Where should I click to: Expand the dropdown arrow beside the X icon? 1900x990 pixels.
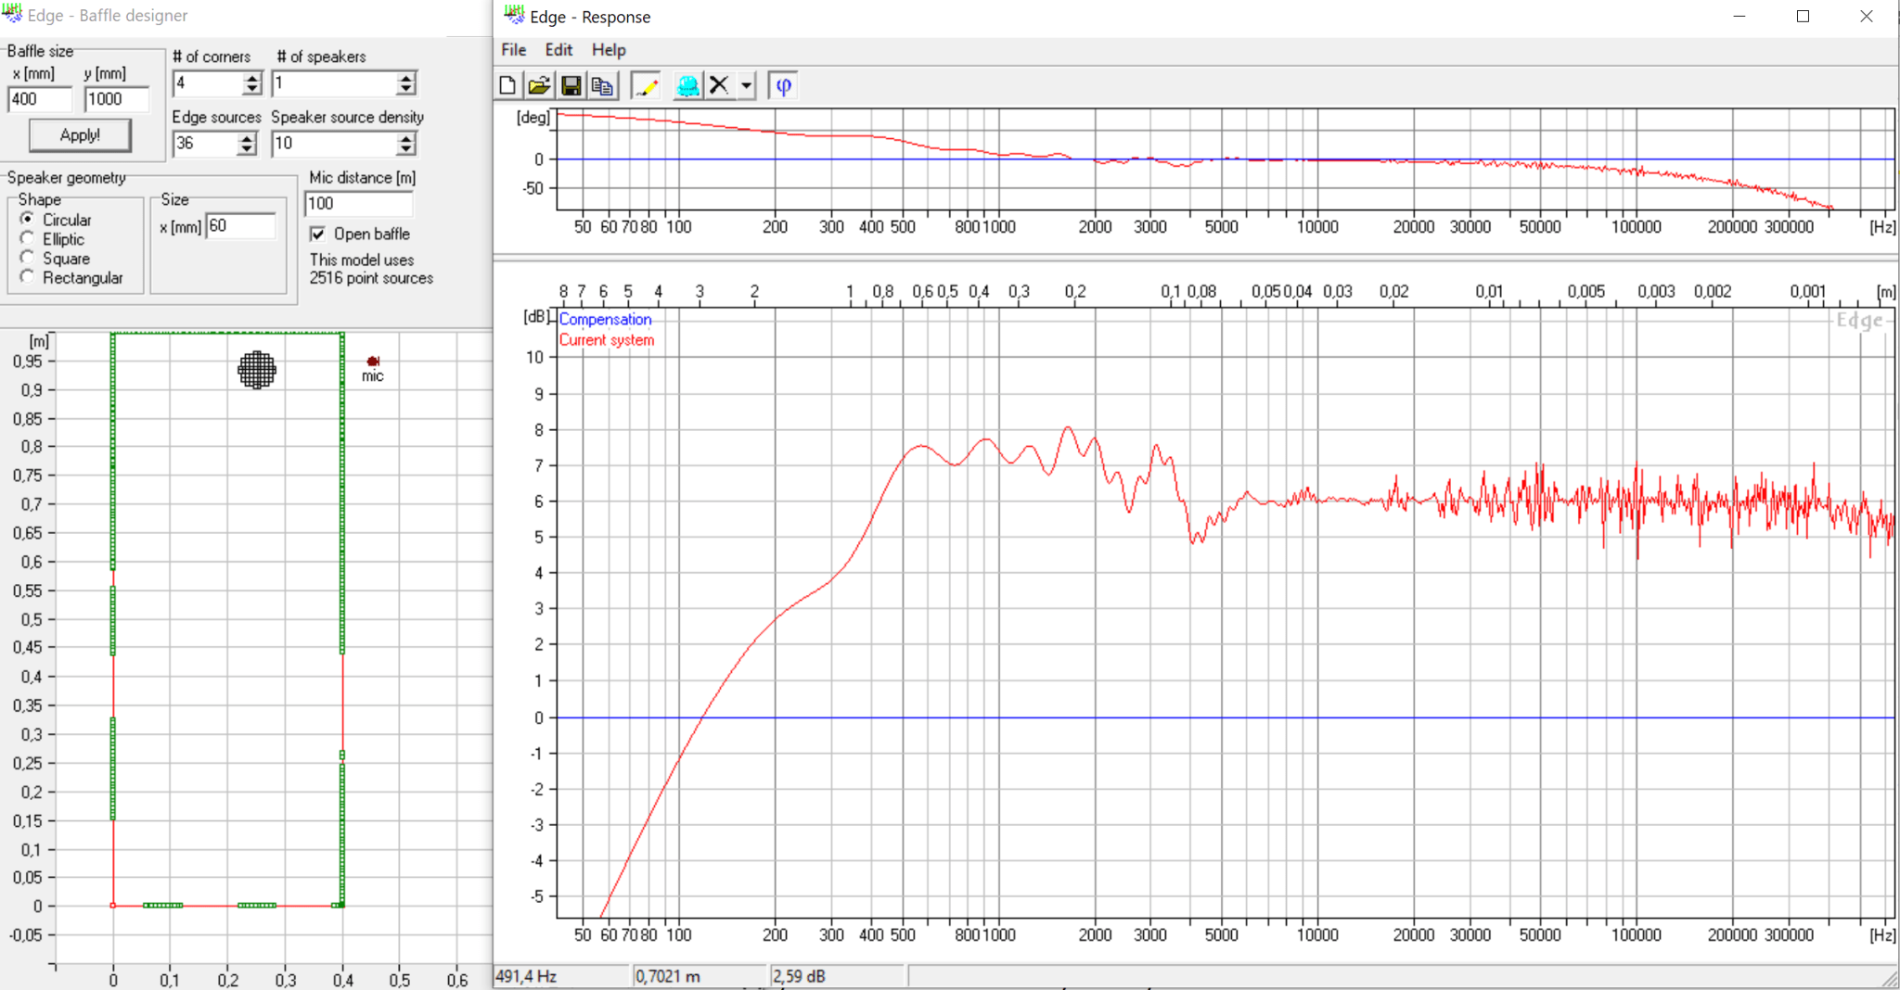click(x=746, y=86)
